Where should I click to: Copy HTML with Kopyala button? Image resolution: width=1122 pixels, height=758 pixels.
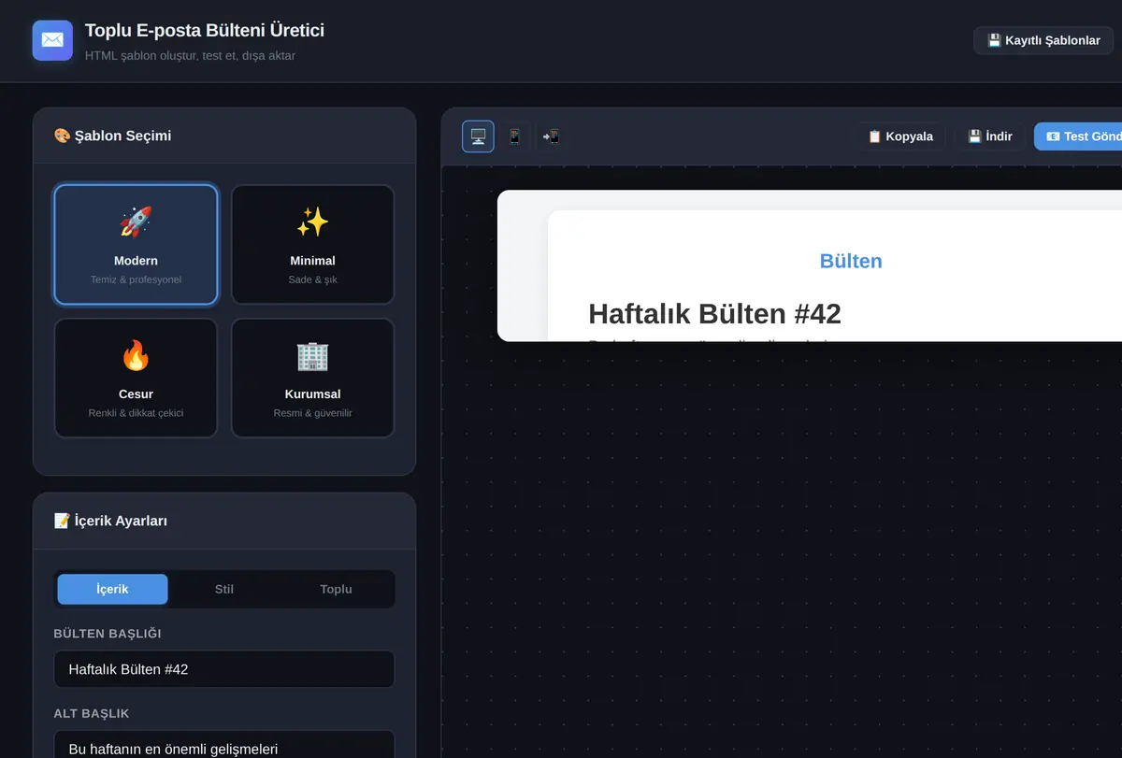point(900,136)
